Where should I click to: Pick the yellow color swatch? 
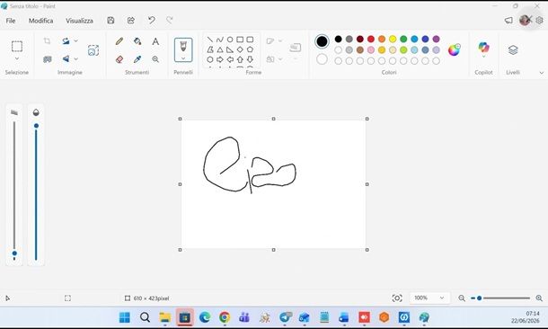[393, 39]
